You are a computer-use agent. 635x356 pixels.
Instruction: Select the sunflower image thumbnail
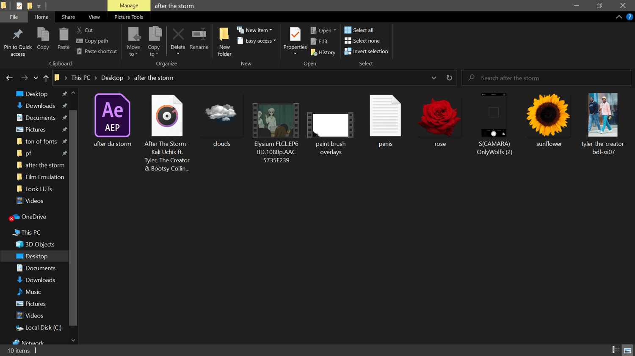click(549, 115)
